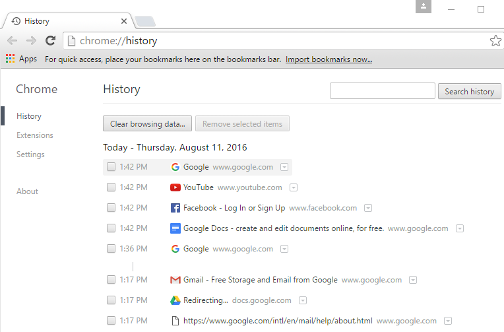504x332 pixels.
Task: Open the user profile icon in title bar
Action: [x=423, y=7]
